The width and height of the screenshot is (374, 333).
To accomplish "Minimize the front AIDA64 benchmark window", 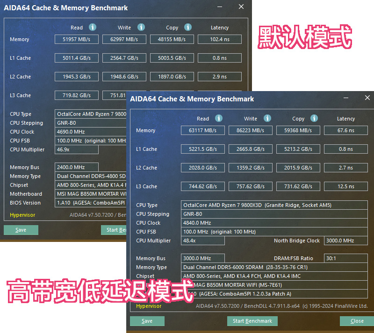I will (346, 98).
